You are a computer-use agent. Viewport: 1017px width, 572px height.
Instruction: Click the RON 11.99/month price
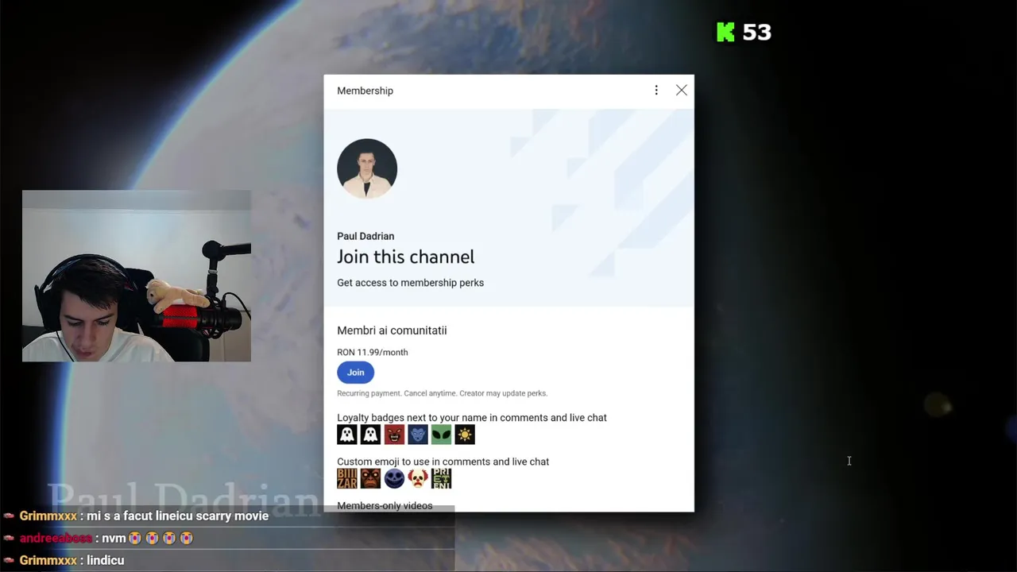(x=372, y=352)
